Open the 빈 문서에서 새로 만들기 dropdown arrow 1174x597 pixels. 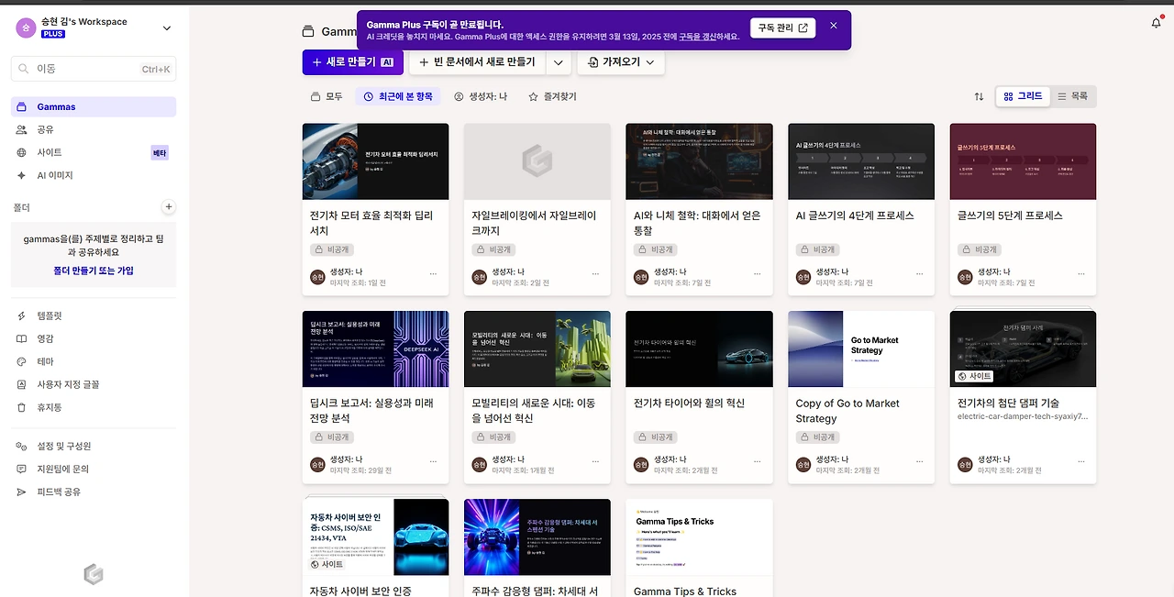click(559, 62)
